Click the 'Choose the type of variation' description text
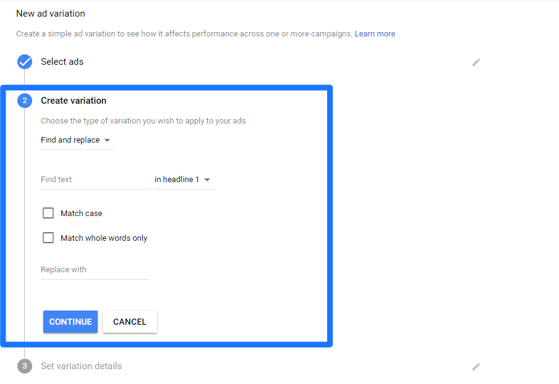The height and width of the screenshot is (384, 559). coord(143,121)
